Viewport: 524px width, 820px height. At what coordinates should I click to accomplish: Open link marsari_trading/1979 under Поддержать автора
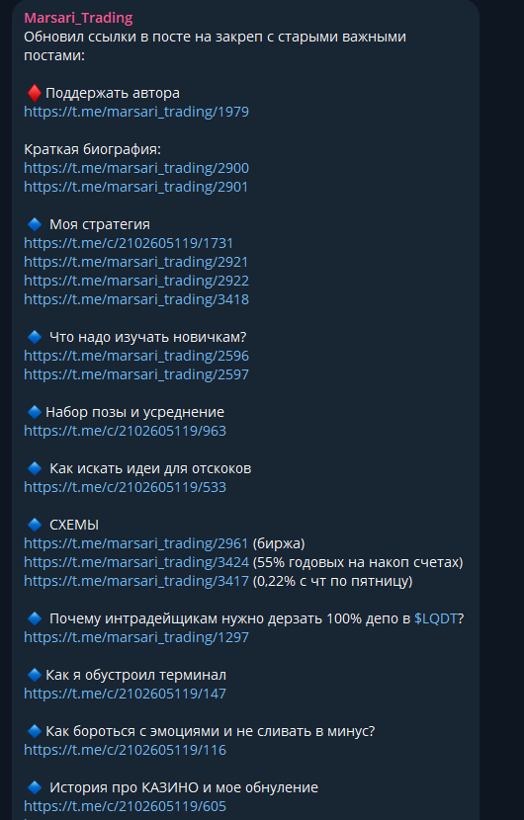136,112
